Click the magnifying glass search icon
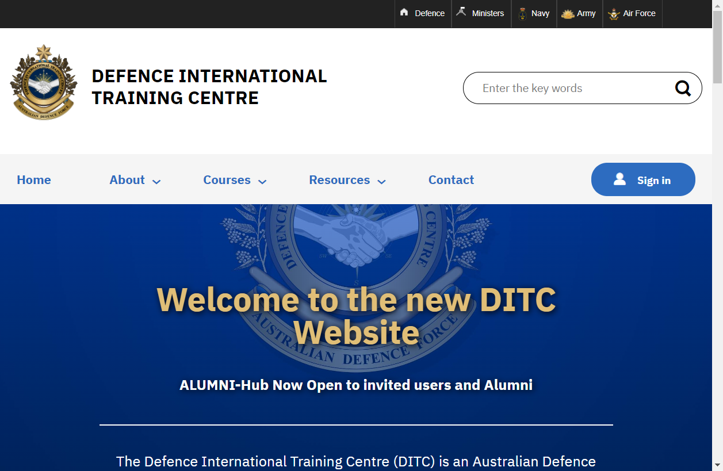Screen dimensions: 723x471 [x=683, y=88]
